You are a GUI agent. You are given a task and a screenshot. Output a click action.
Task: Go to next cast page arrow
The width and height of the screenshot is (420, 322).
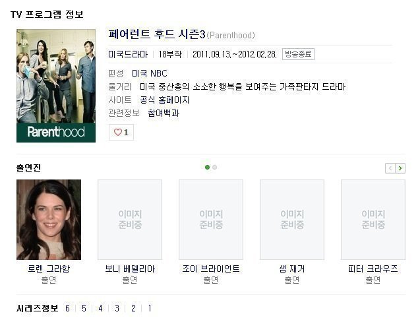coord(400,168)
